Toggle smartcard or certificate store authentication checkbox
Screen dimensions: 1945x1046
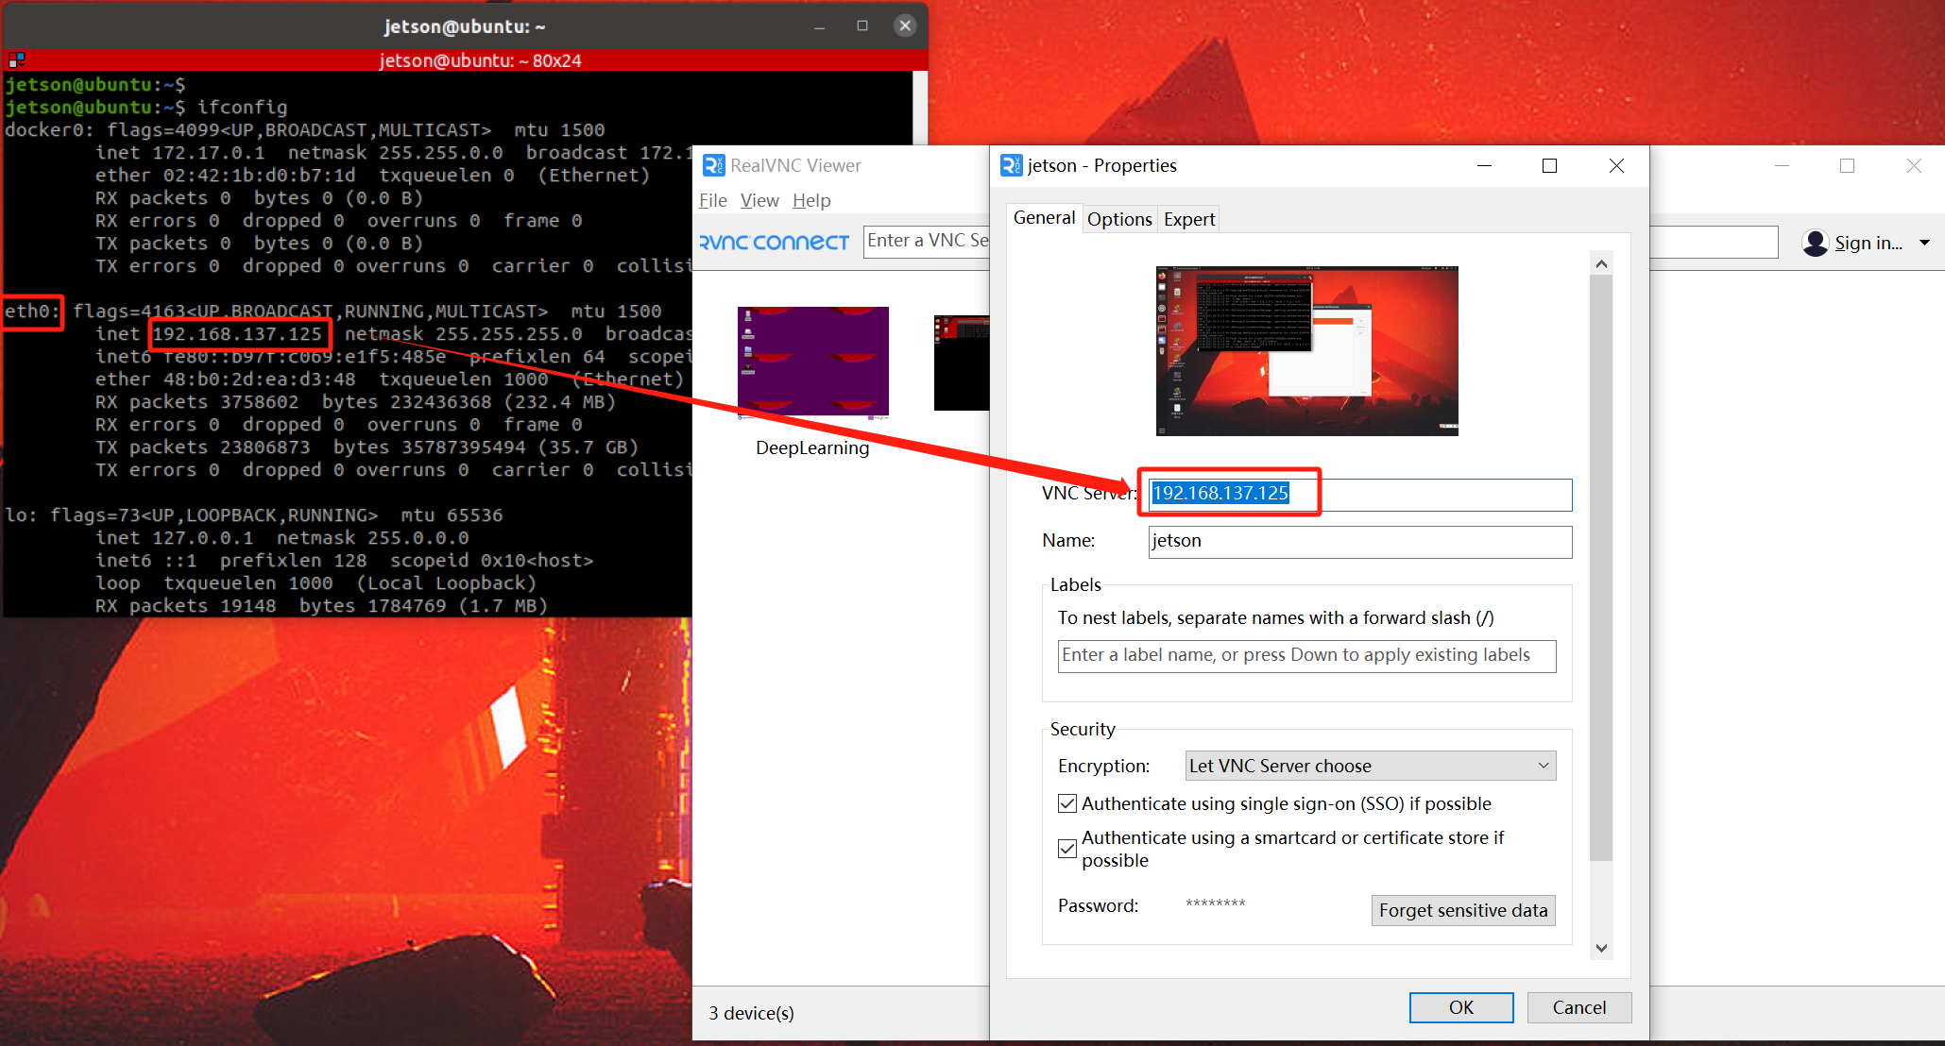[x=1067, y=848]
